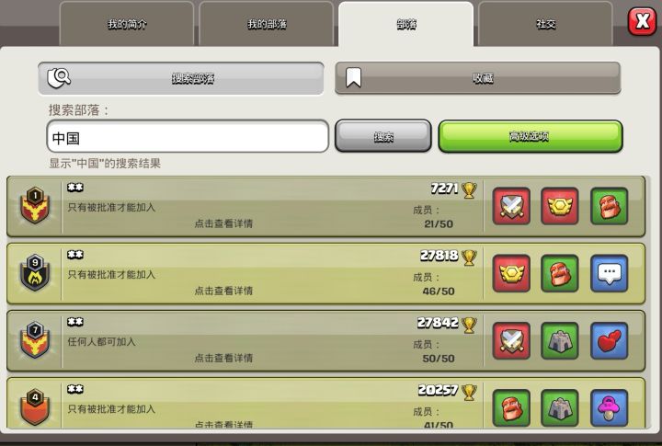The height and width of the screenshot is (446, 662).
Task: Click the red heart label icon on the 27842 trophy clan
Action: pyautogui.click(x=610, y=341)
